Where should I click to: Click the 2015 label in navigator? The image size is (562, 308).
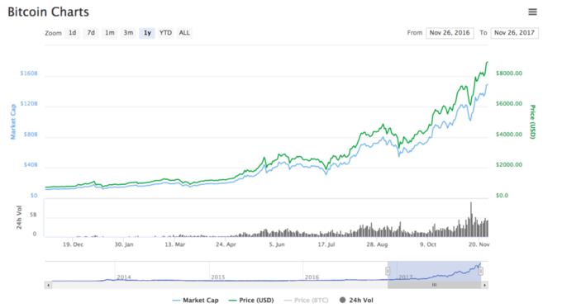pyautogui.click(x=217, y=277)
